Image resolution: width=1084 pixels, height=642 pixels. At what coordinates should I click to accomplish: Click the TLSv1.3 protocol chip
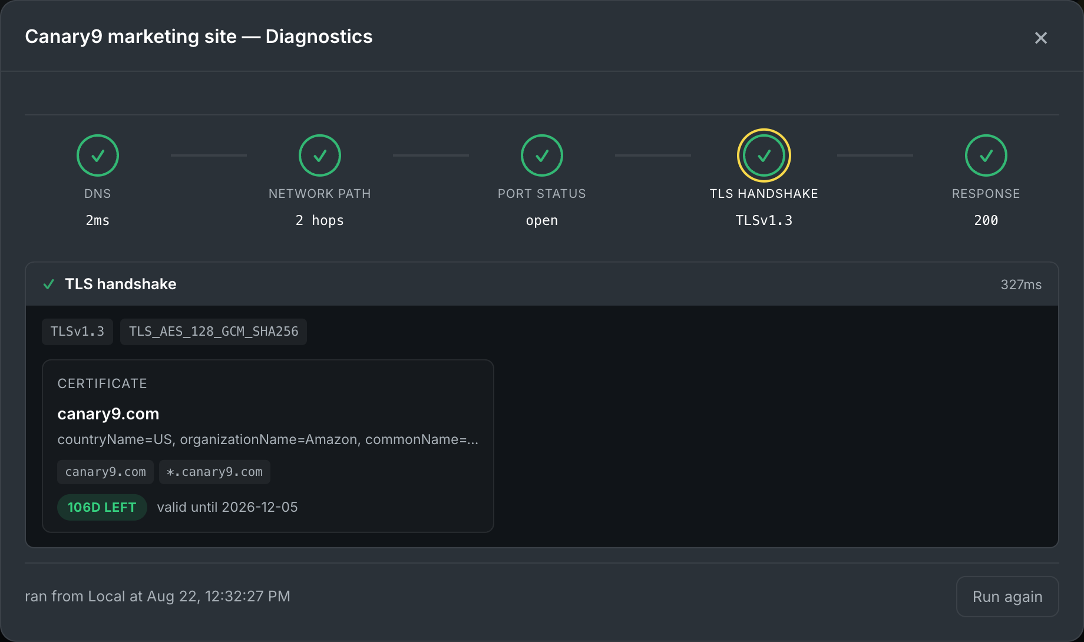click(77, 332)
